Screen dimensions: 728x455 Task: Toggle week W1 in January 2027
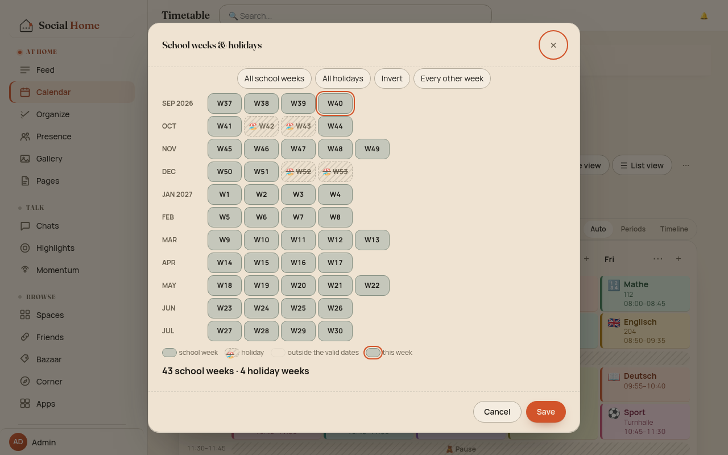225,195
